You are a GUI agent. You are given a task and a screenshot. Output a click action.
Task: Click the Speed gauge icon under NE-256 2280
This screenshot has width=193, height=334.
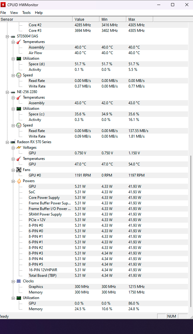pos(19,125)
